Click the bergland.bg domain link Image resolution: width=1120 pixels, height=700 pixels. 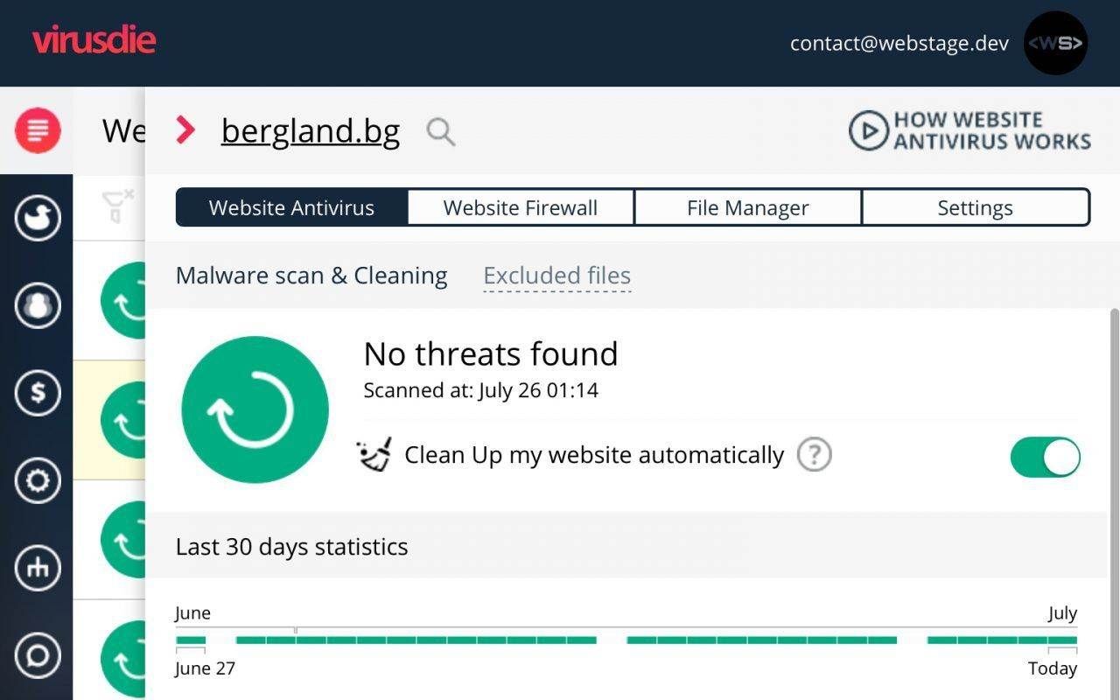(311, 131)
